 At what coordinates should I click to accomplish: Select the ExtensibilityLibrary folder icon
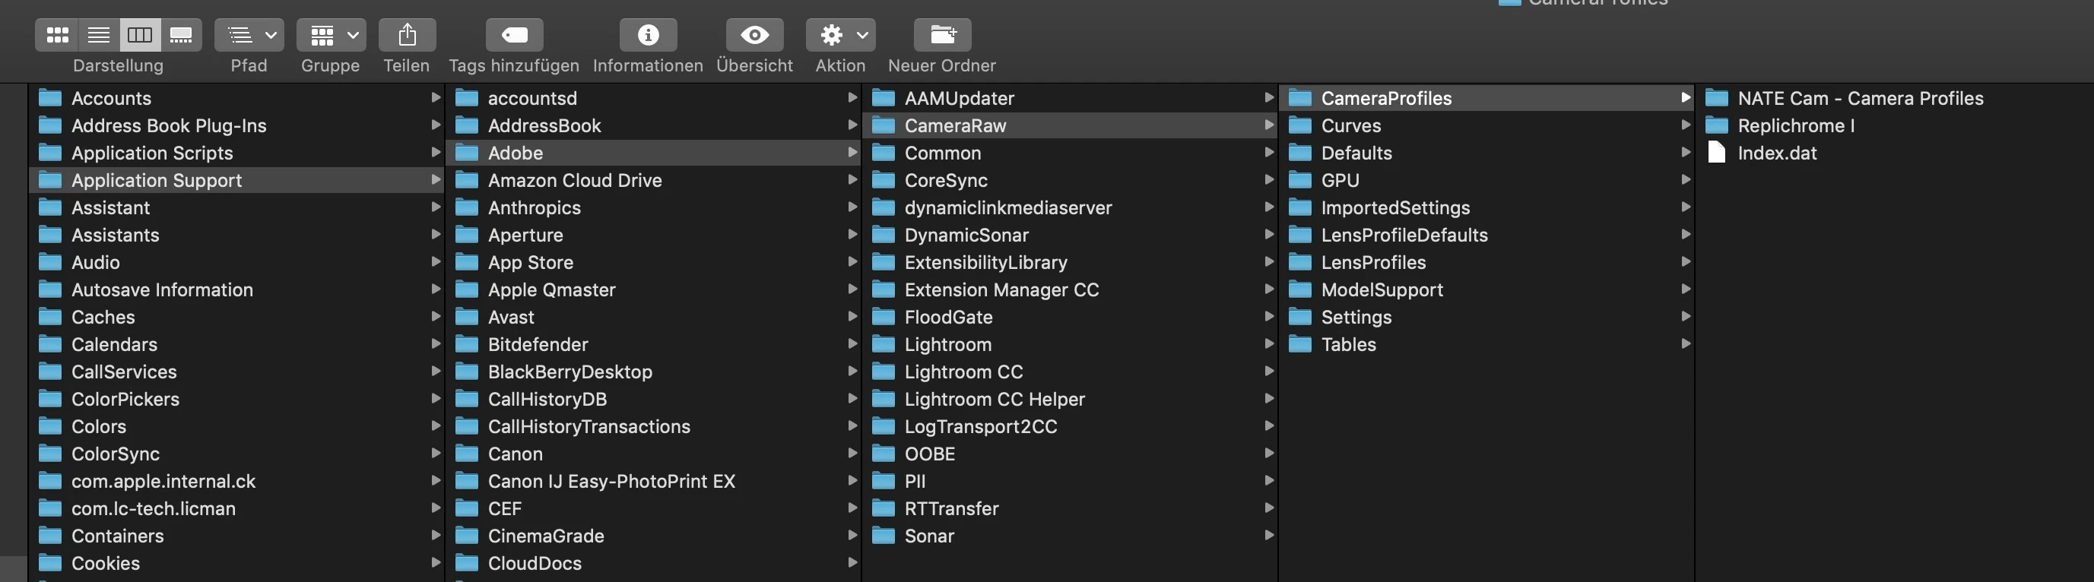[x=884, y=263]
